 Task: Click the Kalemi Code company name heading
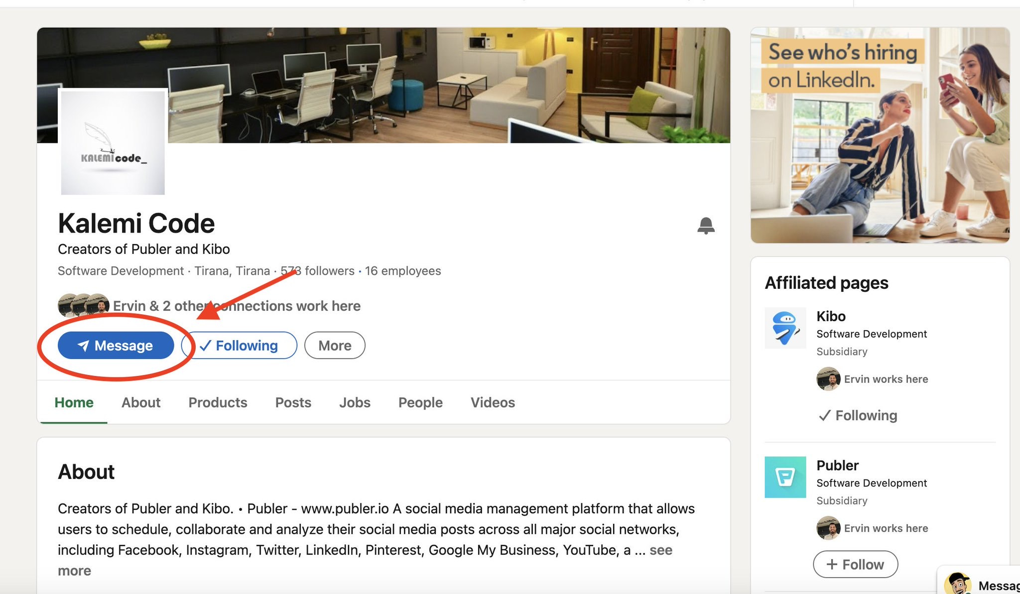pyautogui.click(x=136, y=223)
